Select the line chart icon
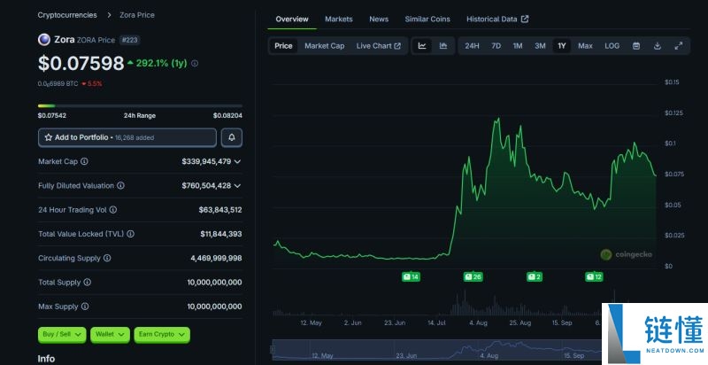The width and height of the screenshot is (708, 365). (422, 46)
